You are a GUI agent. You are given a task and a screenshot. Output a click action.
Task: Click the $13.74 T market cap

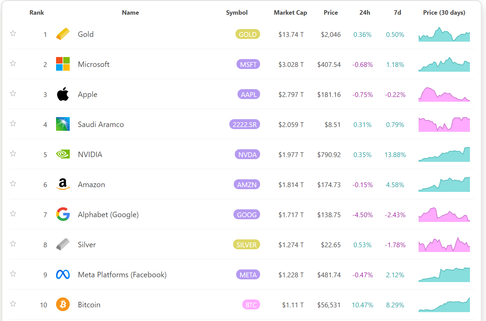point(291,34)
